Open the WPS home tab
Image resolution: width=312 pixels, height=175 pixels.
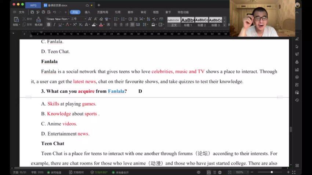[33, 5]
